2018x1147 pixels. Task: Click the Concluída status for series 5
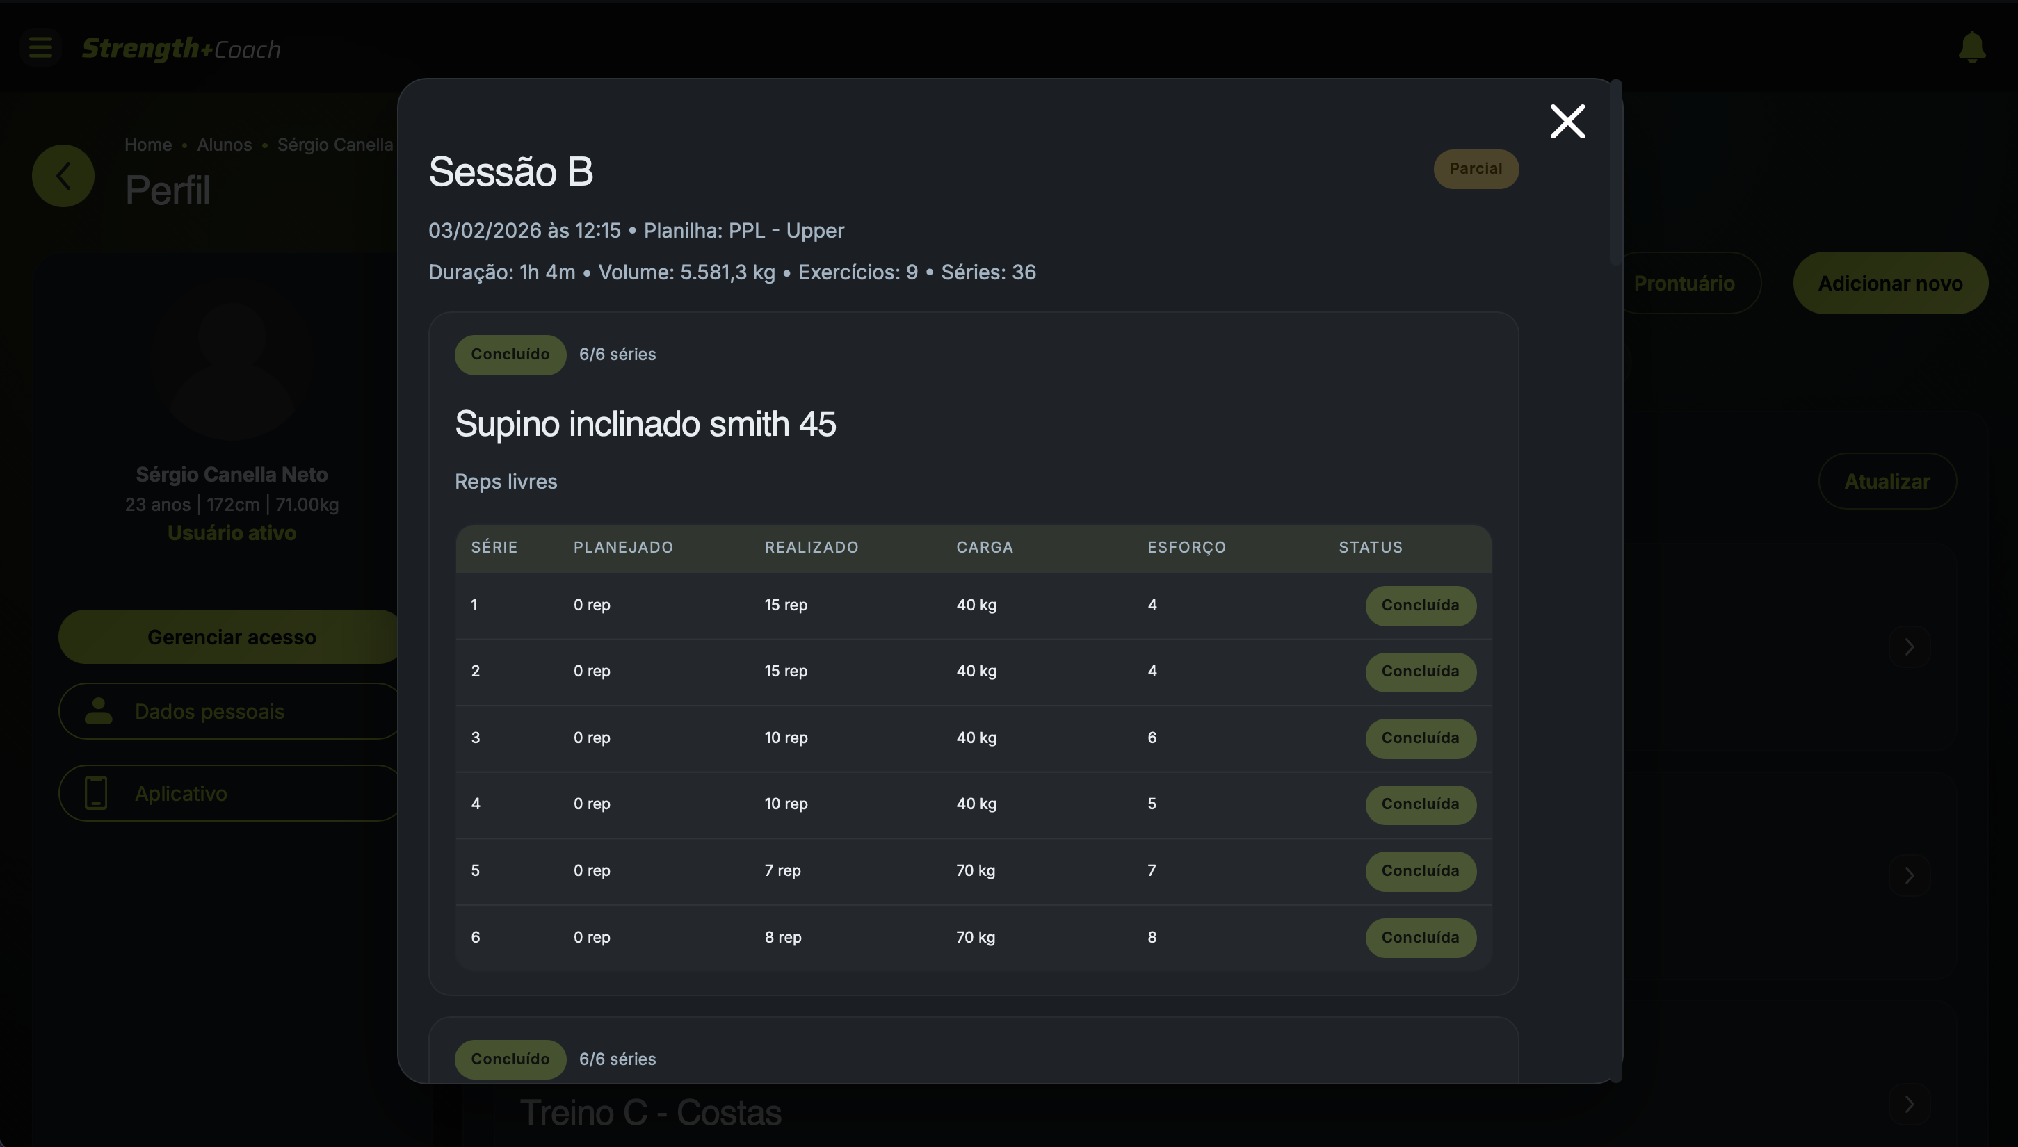[x=1420, y=870]
